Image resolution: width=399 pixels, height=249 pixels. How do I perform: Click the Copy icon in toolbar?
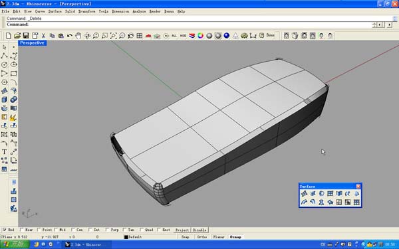click(x=52, y=36)
